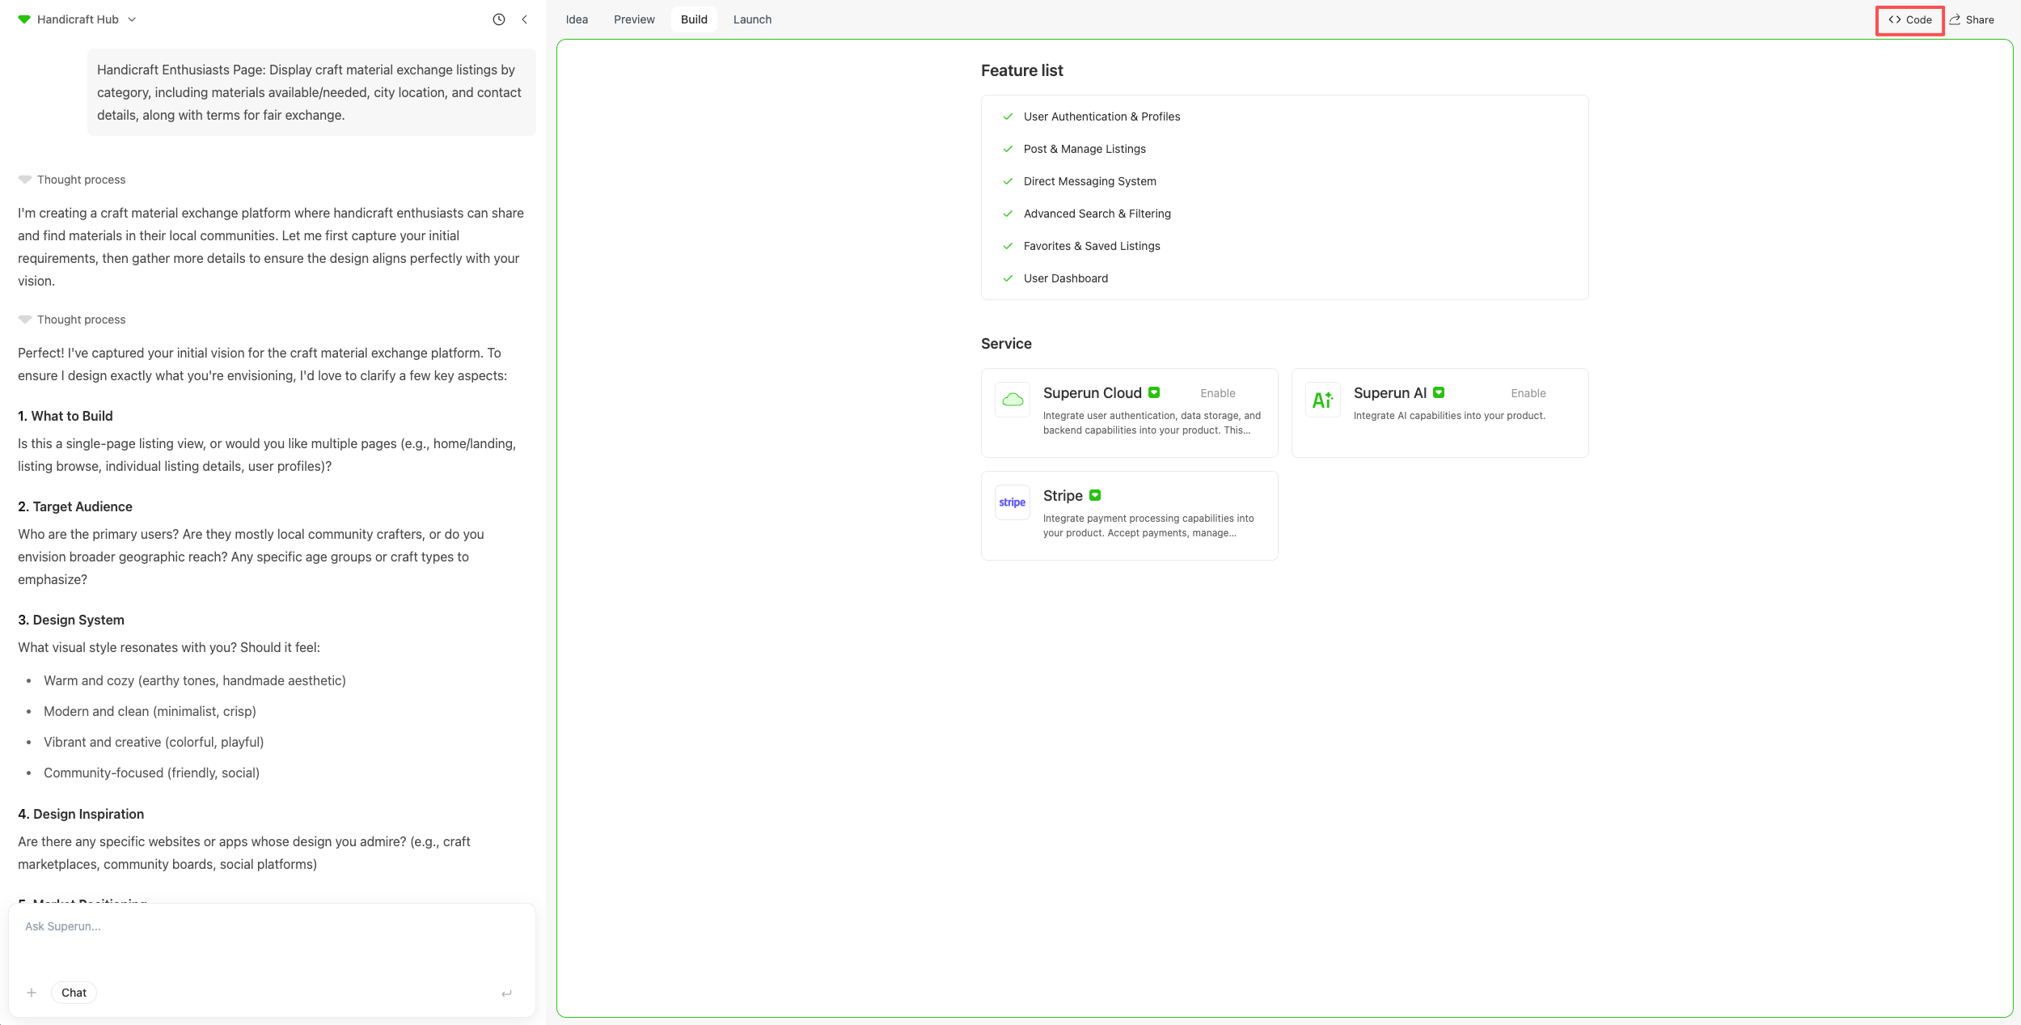The image size is (2021, 1025).
Task: Select the Superun AI service icon
Action: [x=1322, y=399]
